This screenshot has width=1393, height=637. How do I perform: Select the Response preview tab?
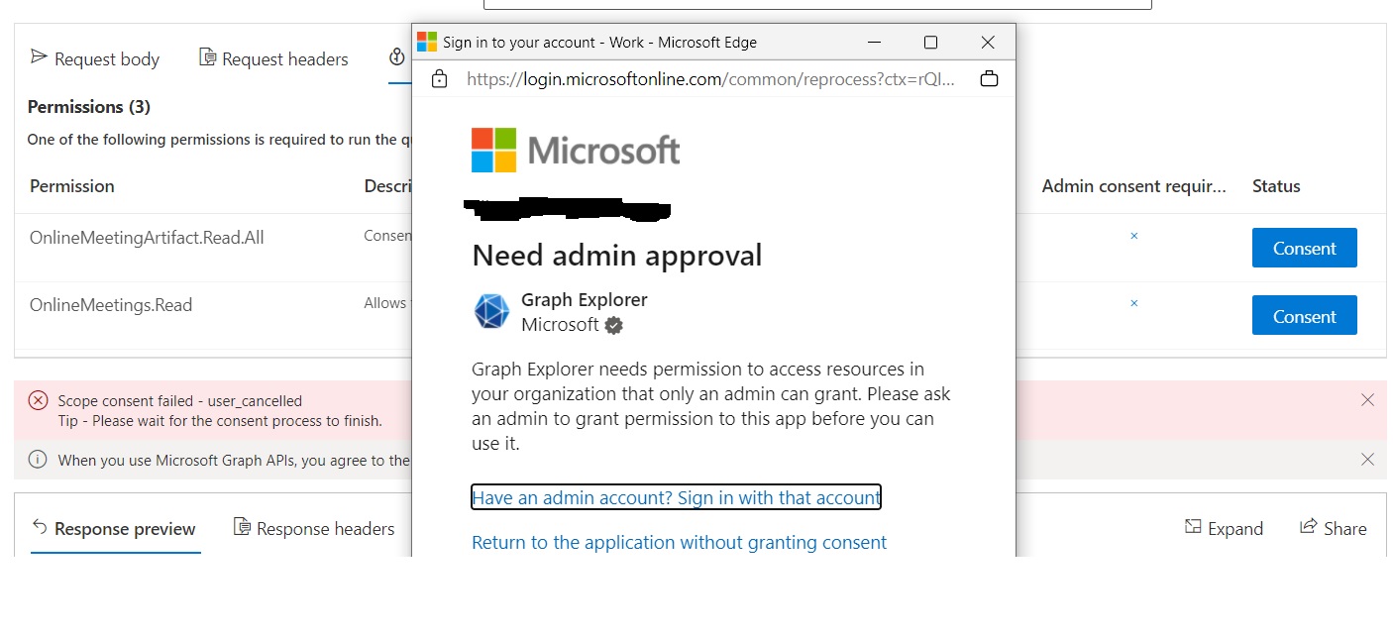[115, 528]
